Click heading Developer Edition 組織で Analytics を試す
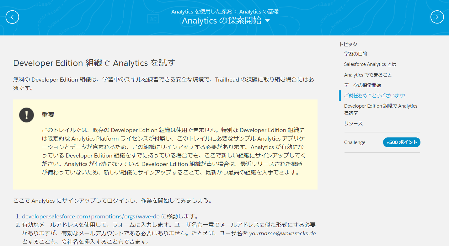The image size is (449, 246). pos(94,63)
